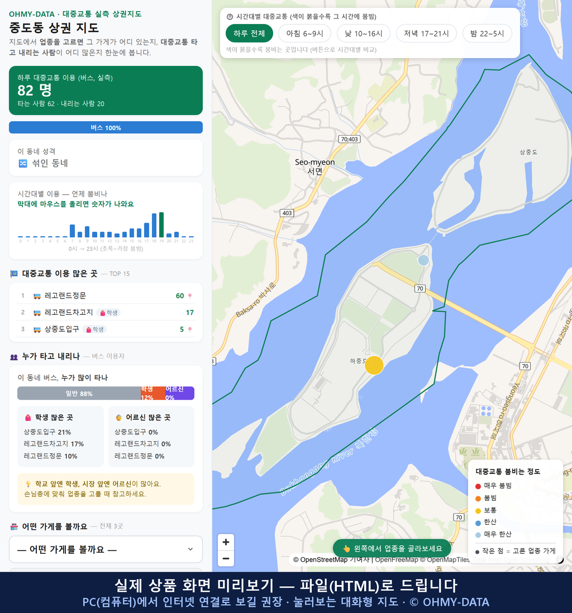Open the 레고랜드차고지 stop row

tap(106, 313)
